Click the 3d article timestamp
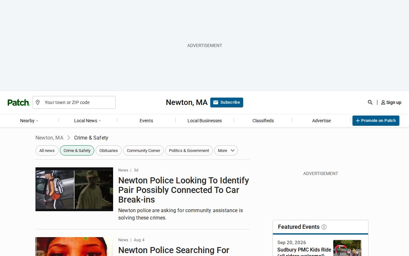 tap(136, 170)
